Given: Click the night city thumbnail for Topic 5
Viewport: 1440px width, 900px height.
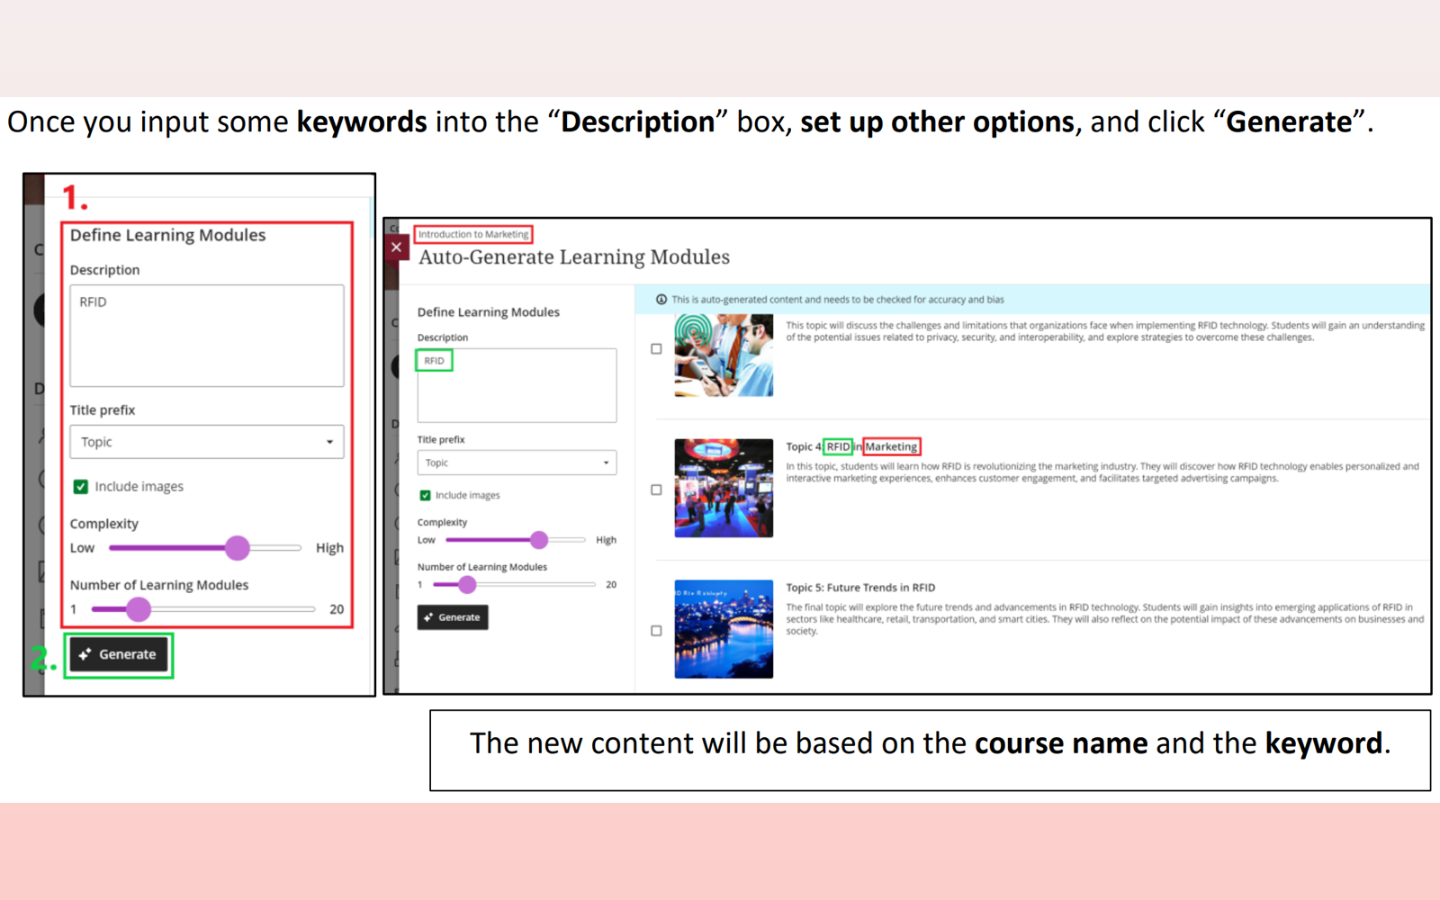Looking at the screenshot, I should [724, 630].
